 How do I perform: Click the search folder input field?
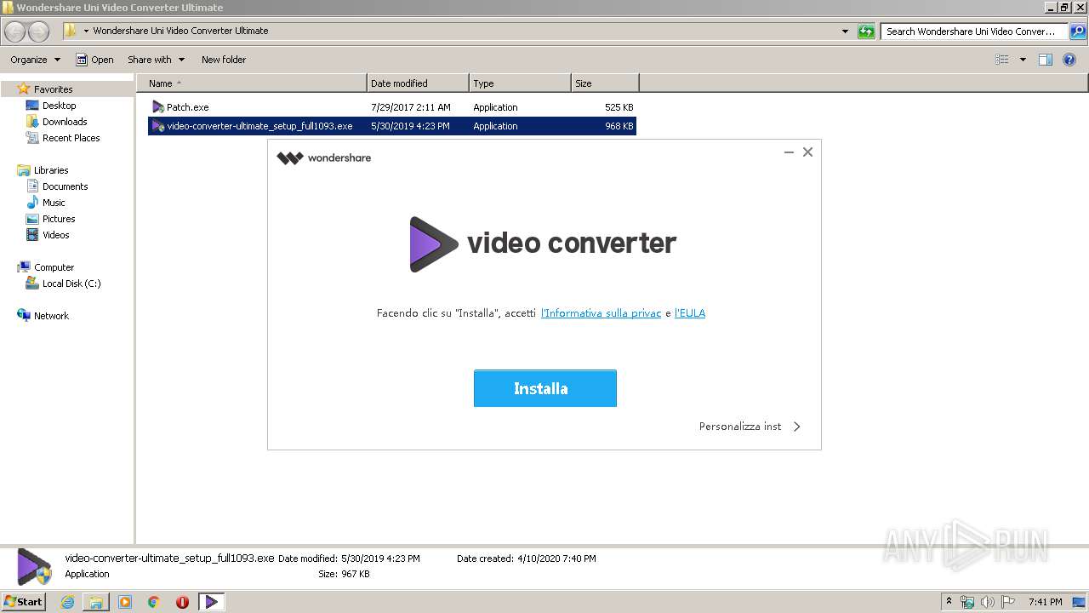pos(973,32)
